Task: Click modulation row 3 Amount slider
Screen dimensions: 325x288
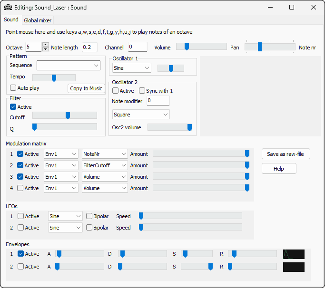Action: (201, 176)
